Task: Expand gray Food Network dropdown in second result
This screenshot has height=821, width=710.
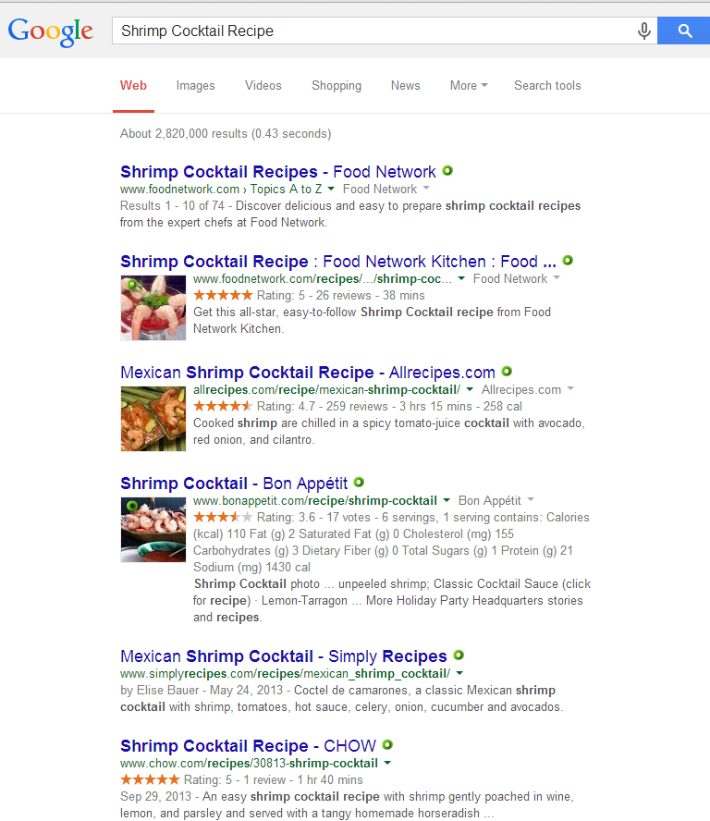Action: [x=557, y=278]
